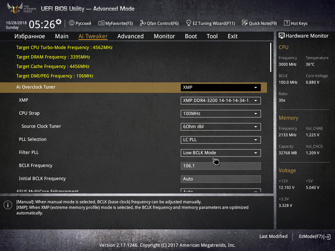
Task: Open MyFavorite(F3) panel
Action: coord(119,23)
